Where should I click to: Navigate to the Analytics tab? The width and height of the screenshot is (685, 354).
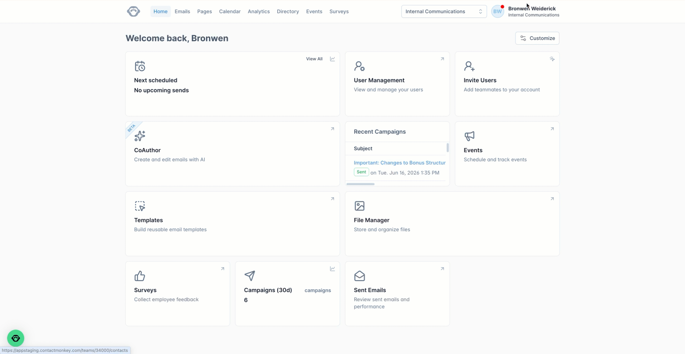coord(259,11)
